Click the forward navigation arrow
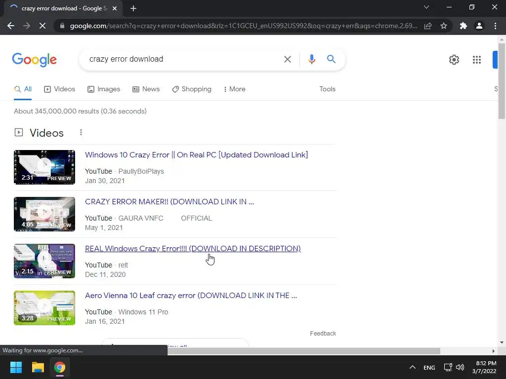 tap(27, 26)
